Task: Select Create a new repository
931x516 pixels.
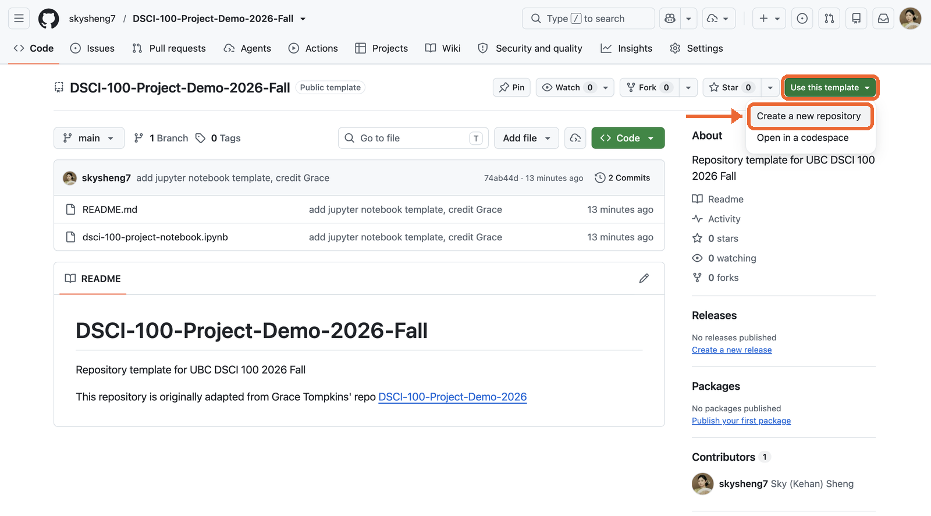Action: pos(809,116)
